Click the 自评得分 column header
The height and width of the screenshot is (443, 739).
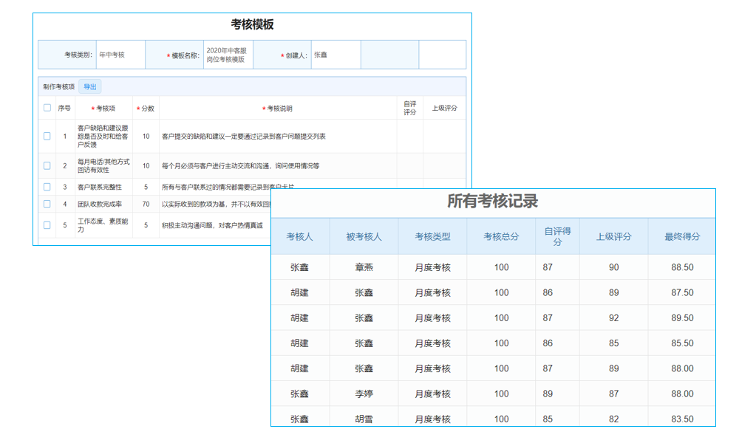(556, 239)
